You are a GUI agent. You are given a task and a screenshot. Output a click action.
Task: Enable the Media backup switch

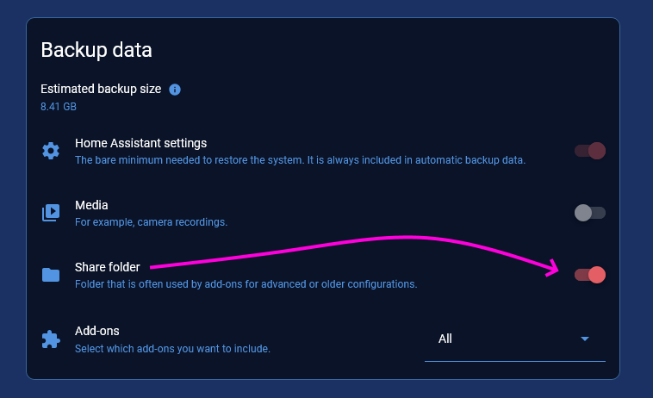click(590, 213)
